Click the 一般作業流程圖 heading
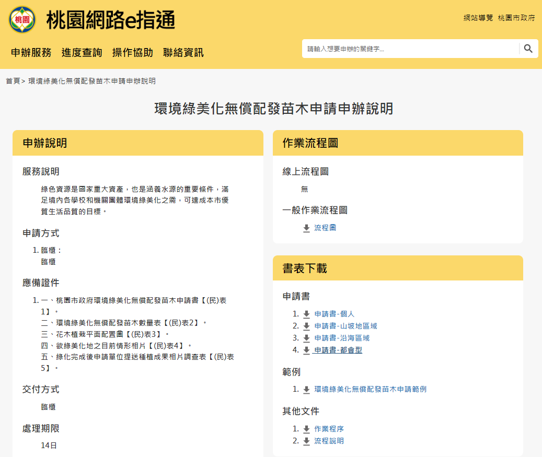Screen dimensions: 542x457 [x=315, y=210]
